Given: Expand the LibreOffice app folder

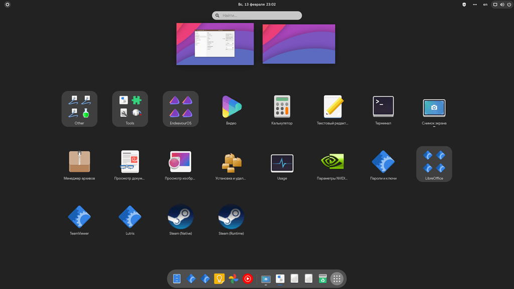Looking at the screenshot, I should [434, 162].
